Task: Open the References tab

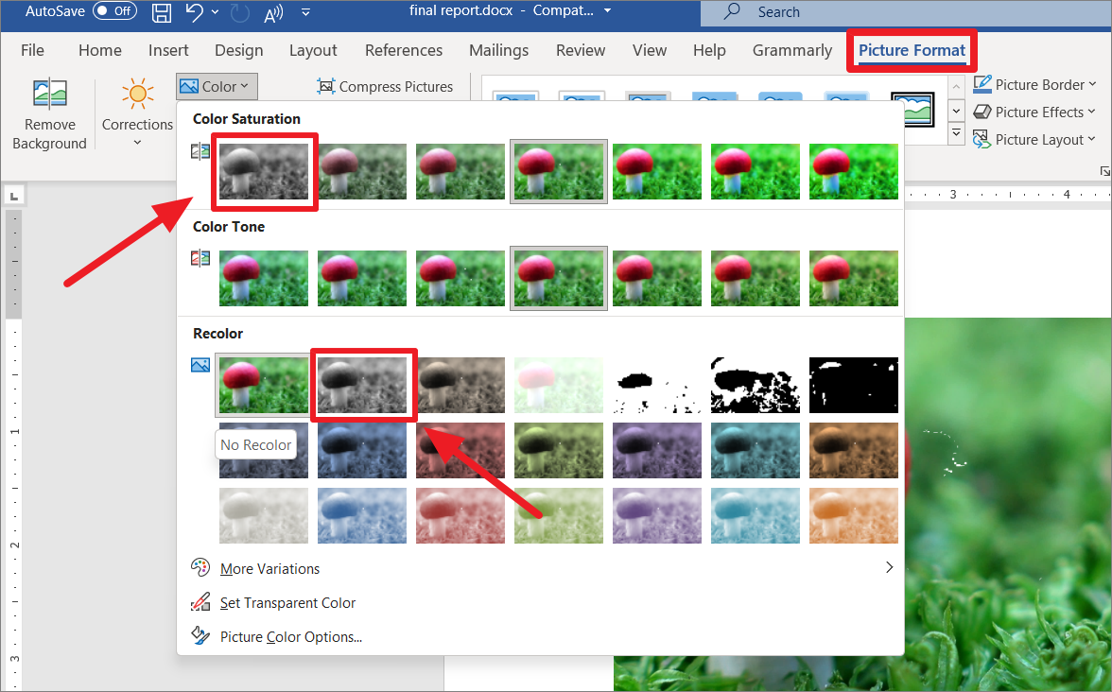Action: 404,50
